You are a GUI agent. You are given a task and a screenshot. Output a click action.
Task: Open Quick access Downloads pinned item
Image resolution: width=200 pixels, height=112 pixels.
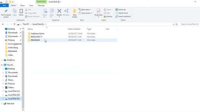13,33
